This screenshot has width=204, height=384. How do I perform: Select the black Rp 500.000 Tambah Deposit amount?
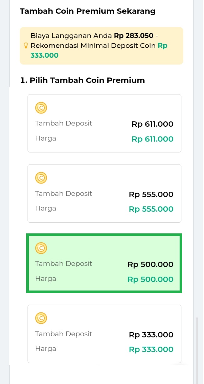click(x=150, y=264)
